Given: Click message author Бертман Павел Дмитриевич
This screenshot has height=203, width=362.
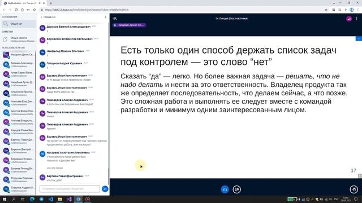Looking at the screenshot, I should (65, 176).
